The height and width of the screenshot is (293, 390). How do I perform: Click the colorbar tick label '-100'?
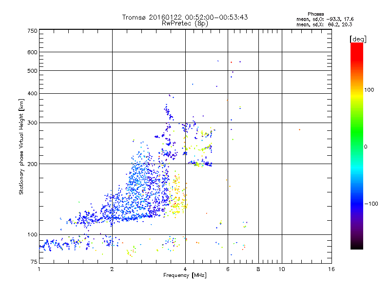[371, 204]
